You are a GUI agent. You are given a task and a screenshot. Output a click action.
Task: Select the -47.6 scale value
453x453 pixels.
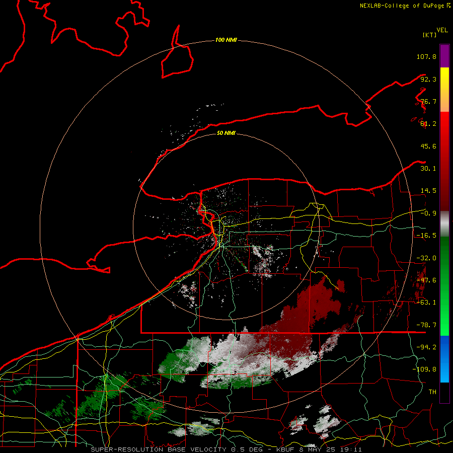click(x=426, y=280)
